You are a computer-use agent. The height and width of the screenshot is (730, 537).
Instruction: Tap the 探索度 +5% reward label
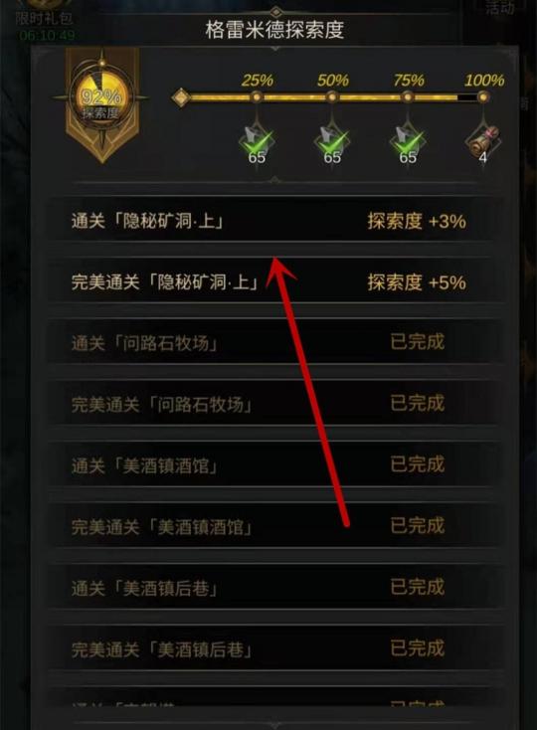tap(417, 282)
